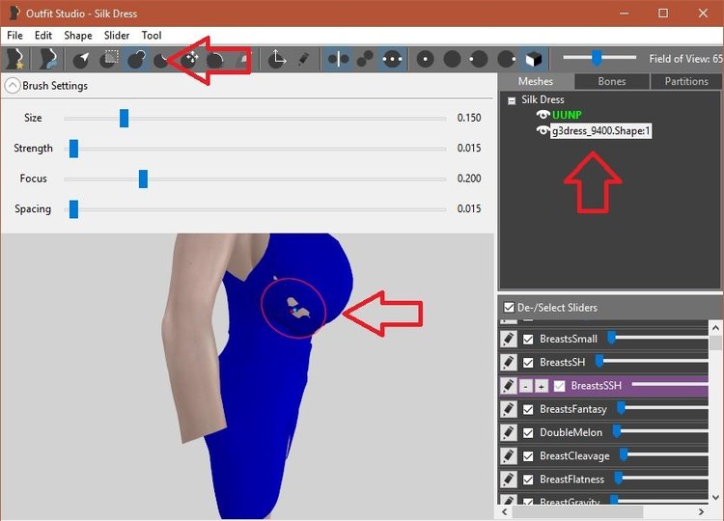
Task: Toggle the BreastsSSH checkbox
Action: pyautogui.click(x=559, y=386)
